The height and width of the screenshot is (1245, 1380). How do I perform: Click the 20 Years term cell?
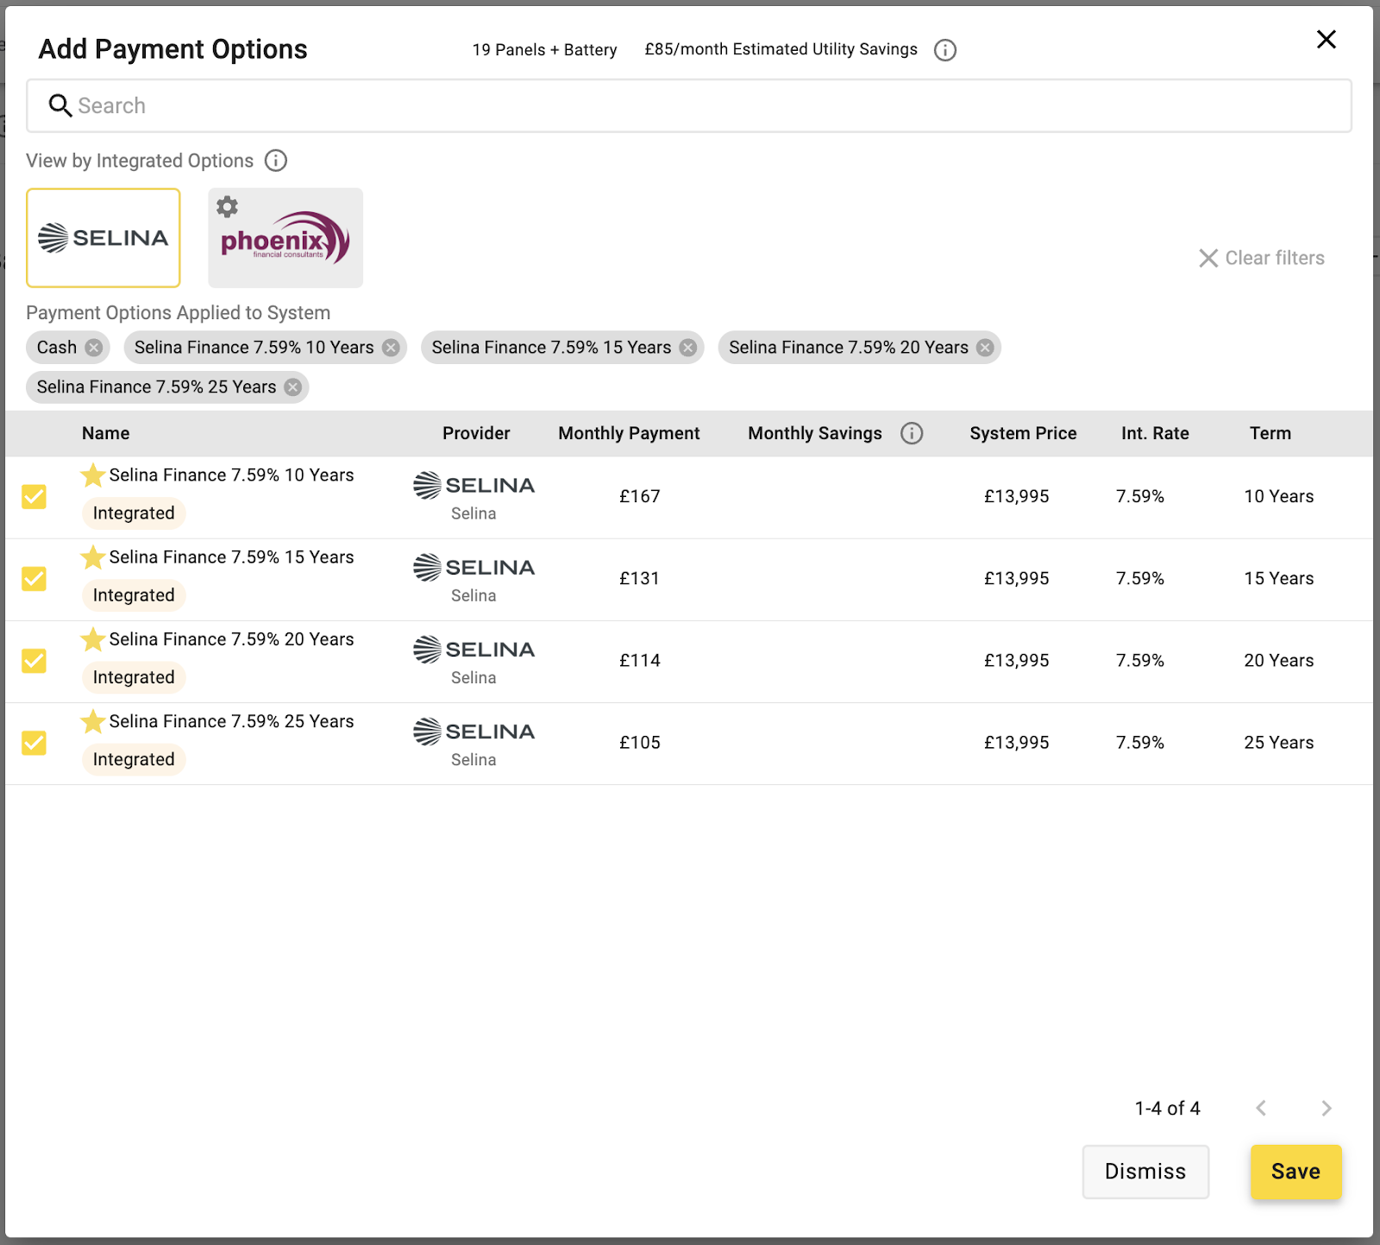pyautogui.click(x=1279, y=660)
